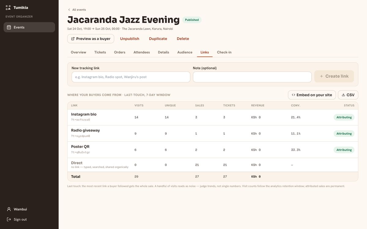Image resolution: width=367 pixels, height=229 pixels.
Task: Click the Create link button
Action: [334, 76]
